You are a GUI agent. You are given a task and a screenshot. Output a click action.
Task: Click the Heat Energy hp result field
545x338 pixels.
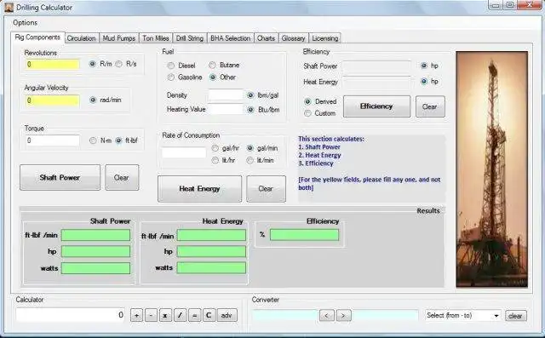[x=211, y=251]
